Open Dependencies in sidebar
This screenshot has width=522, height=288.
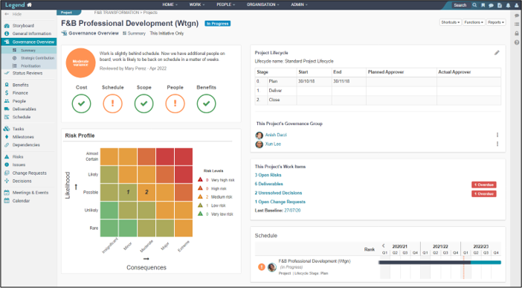tap(26, 145)
